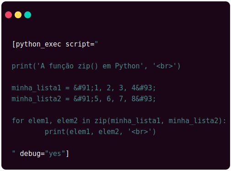Viewport: 231px width, 171px height.
Task: Click the zip( call in loop
Action: coord(102,121)
